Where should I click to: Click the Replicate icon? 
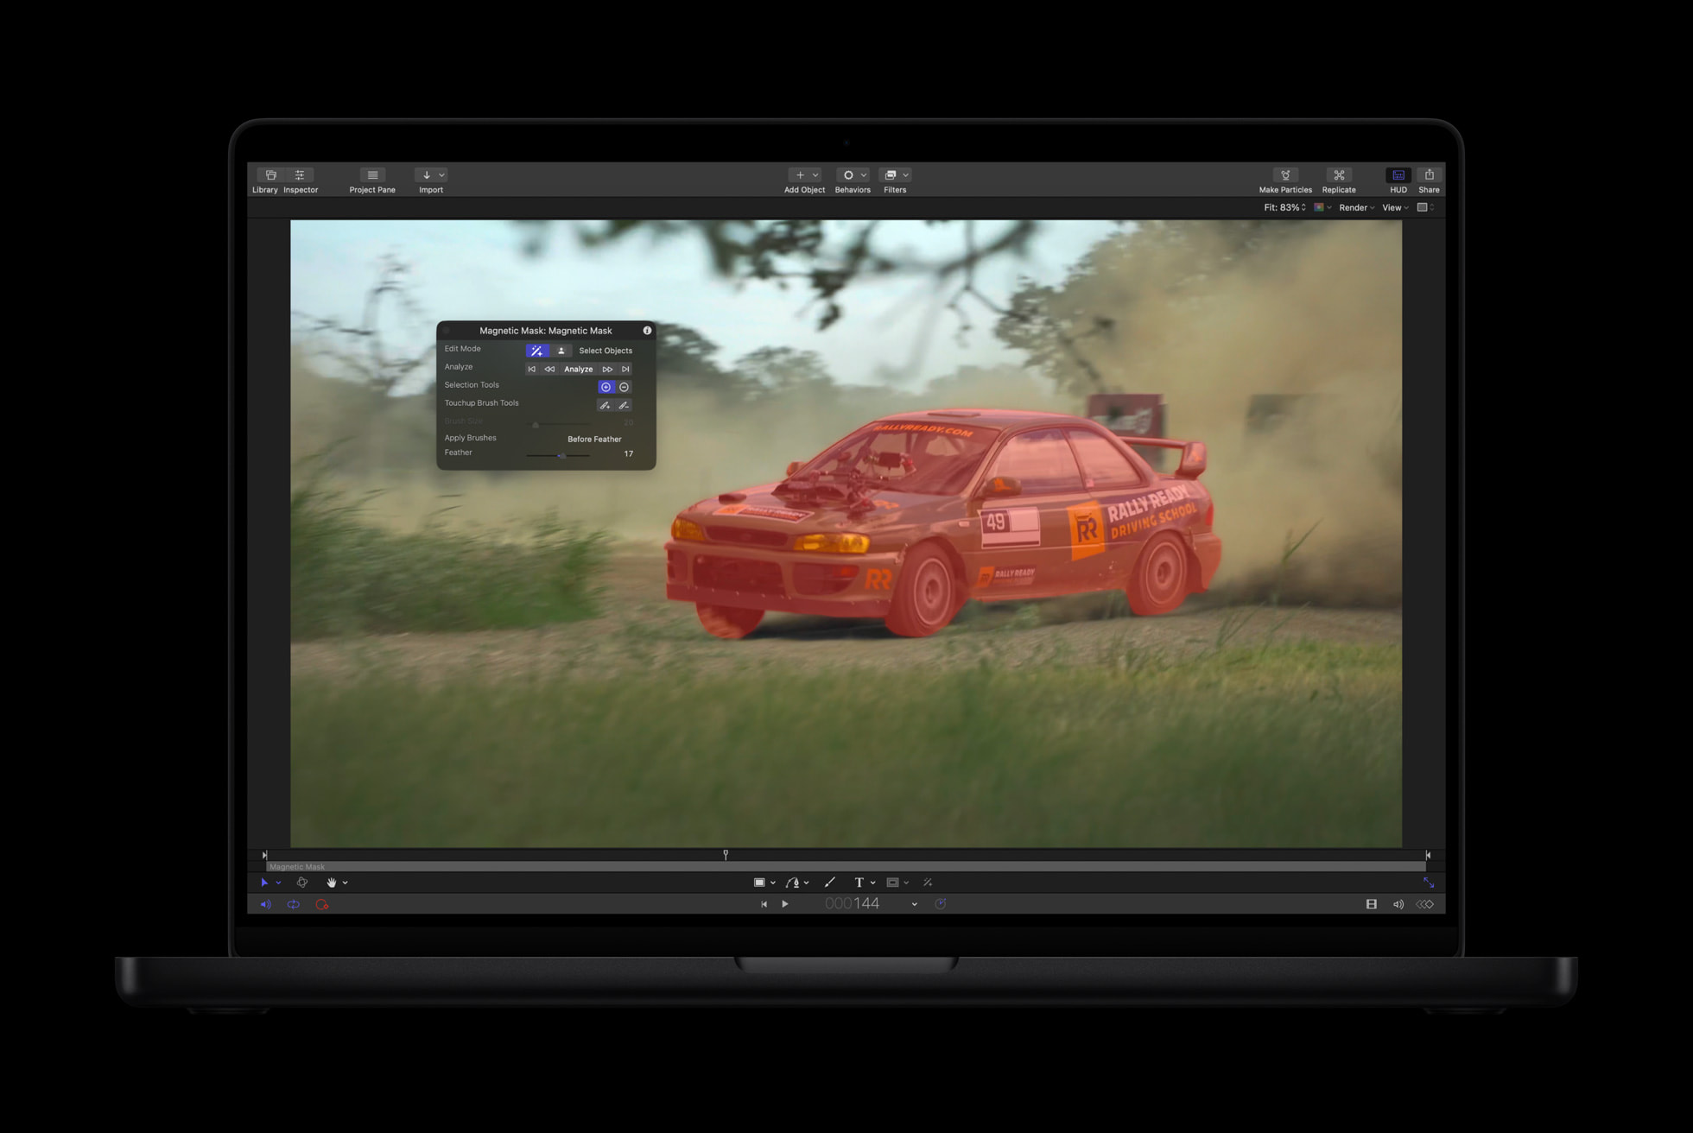click(1339, 180)
